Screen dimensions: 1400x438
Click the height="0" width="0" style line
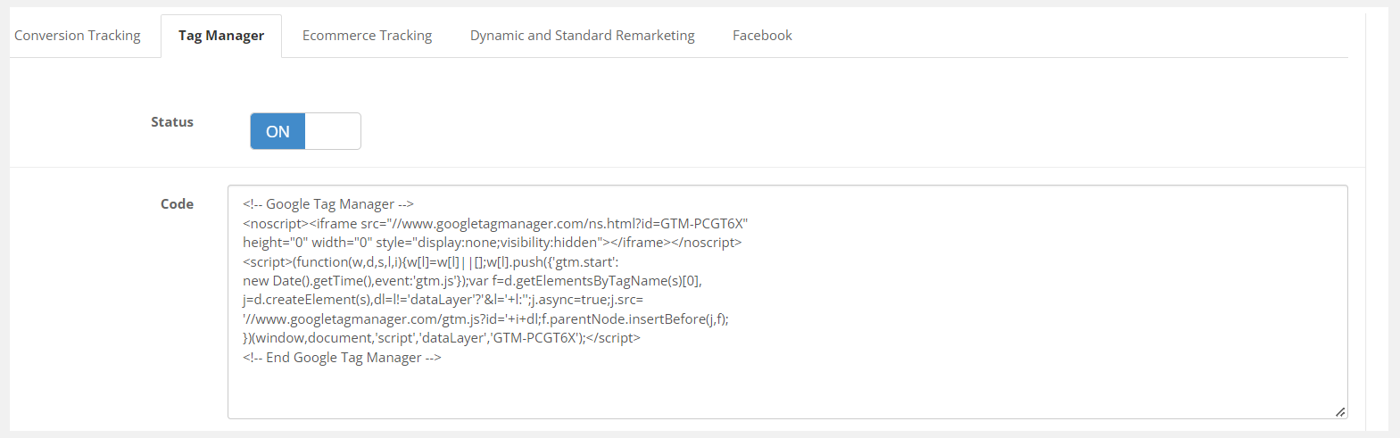pos(492,243)
